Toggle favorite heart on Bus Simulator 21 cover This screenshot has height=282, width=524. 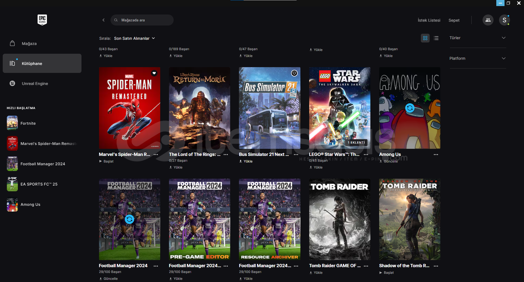[x=294, y=73]
